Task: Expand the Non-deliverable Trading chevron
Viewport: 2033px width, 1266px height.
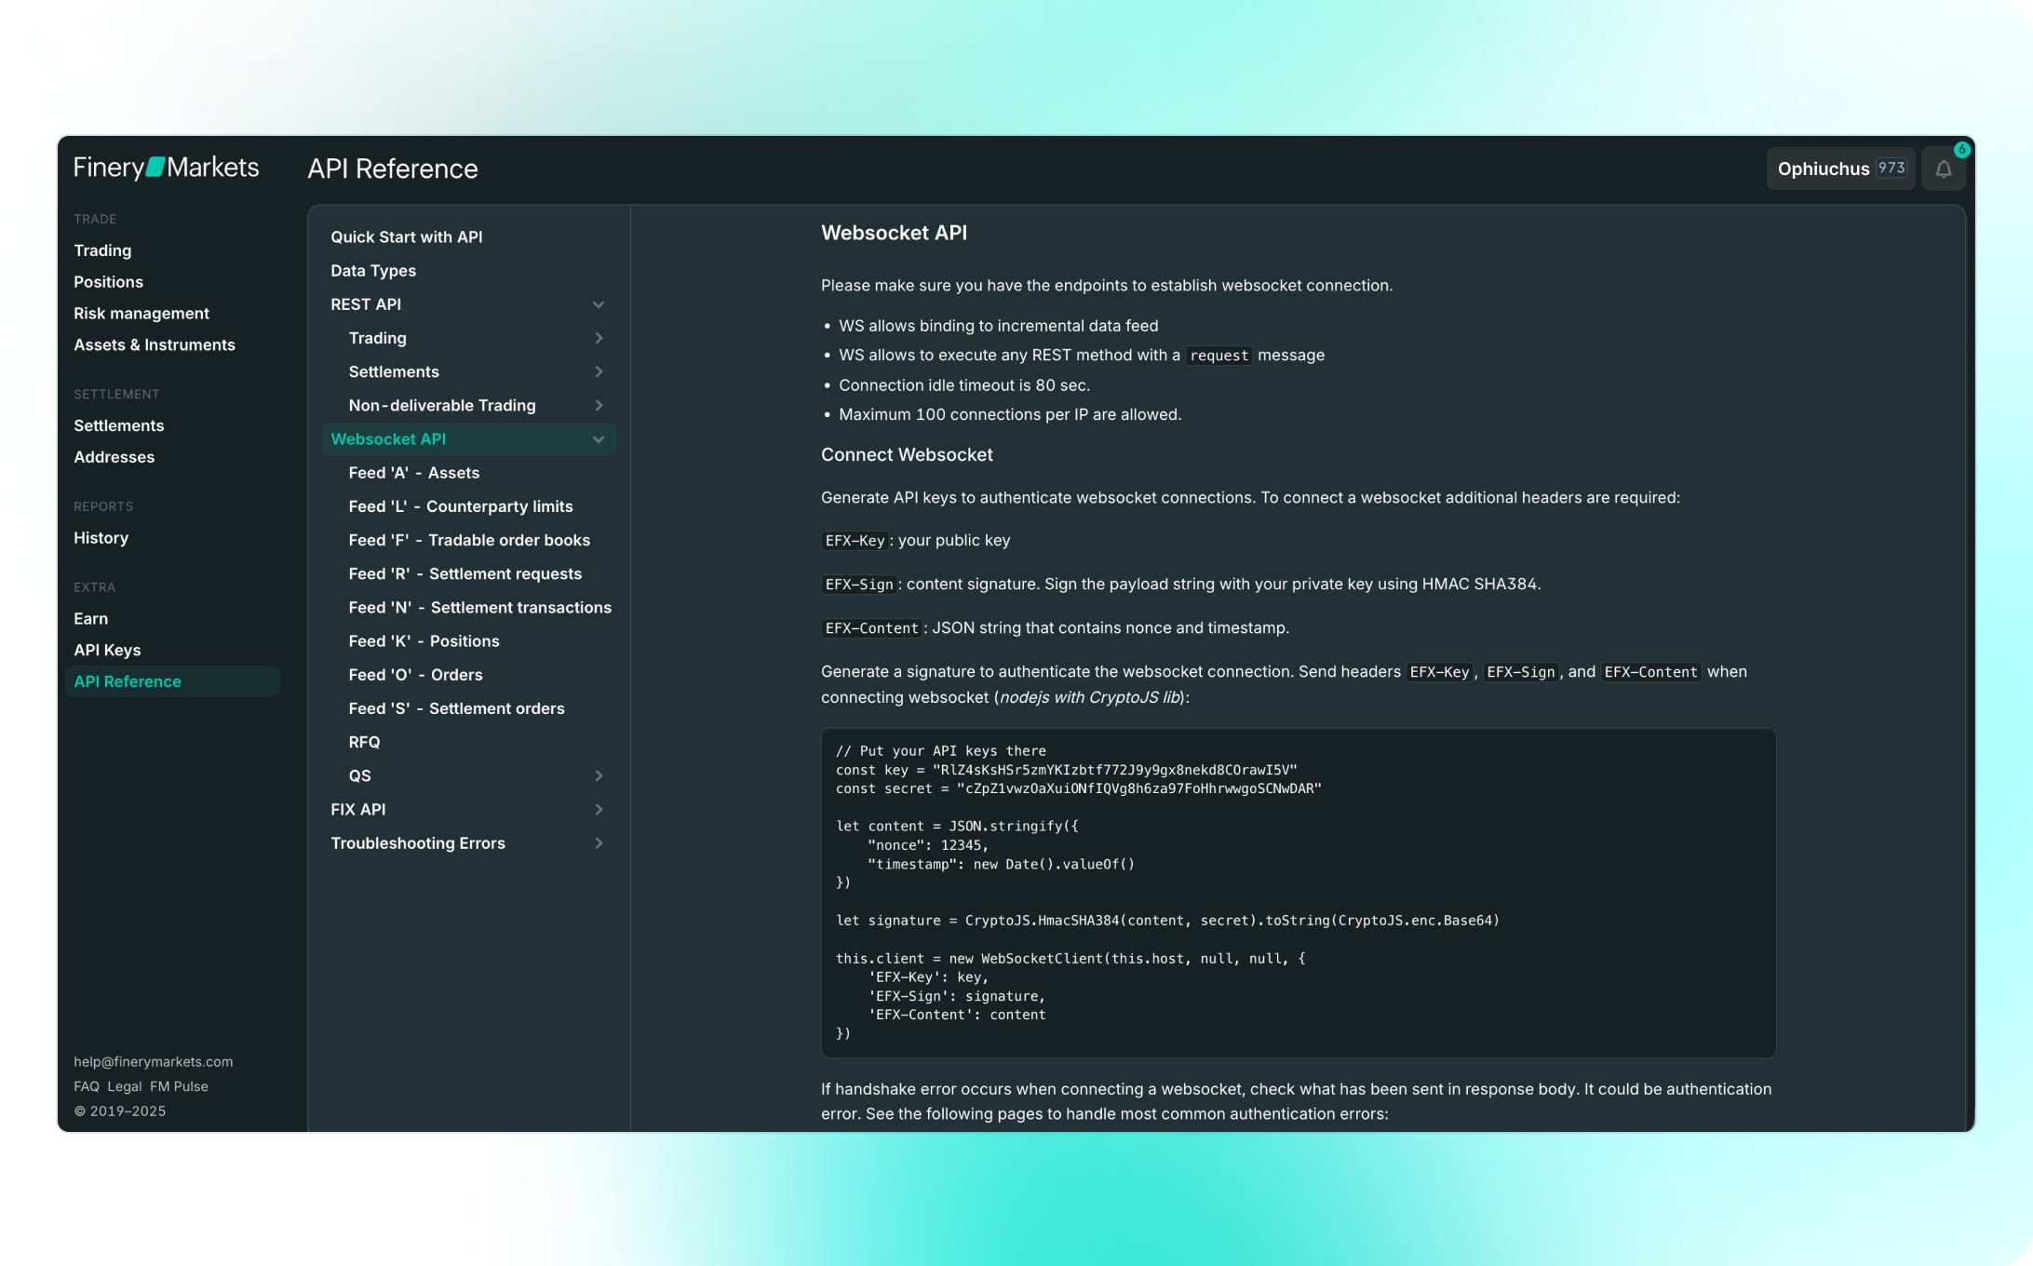Action: point(599,405)
